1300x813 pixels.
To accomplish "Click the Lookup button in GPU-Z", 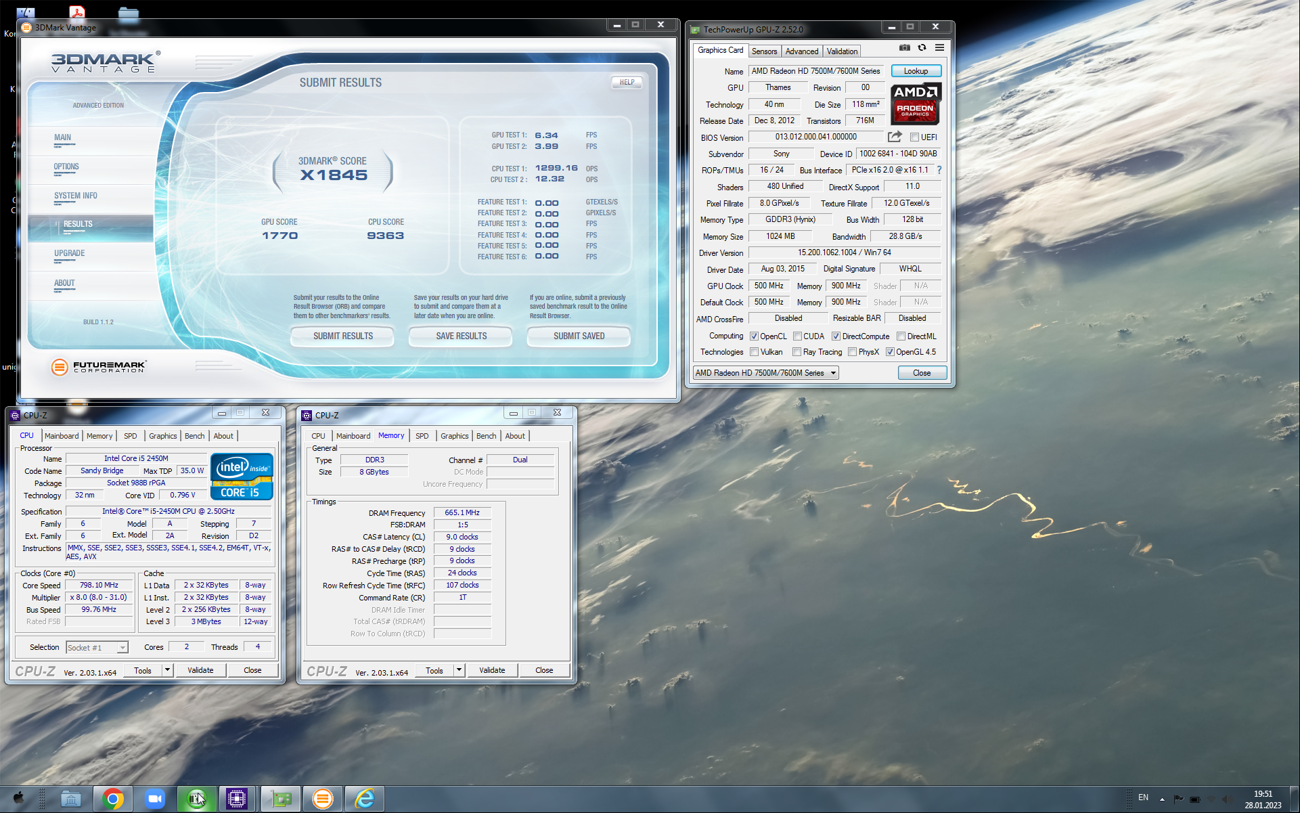I will coord(916,71).
